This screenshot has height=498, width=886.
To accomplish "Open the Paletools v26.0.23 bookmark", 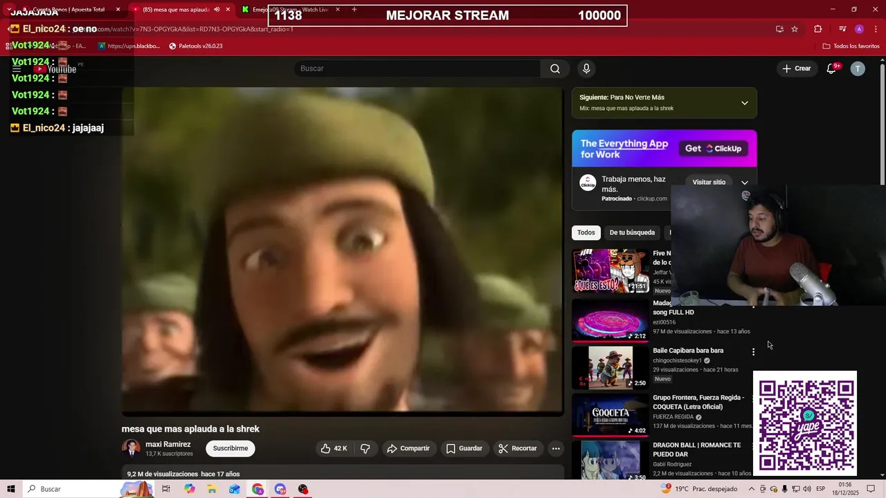I will 195,46.
